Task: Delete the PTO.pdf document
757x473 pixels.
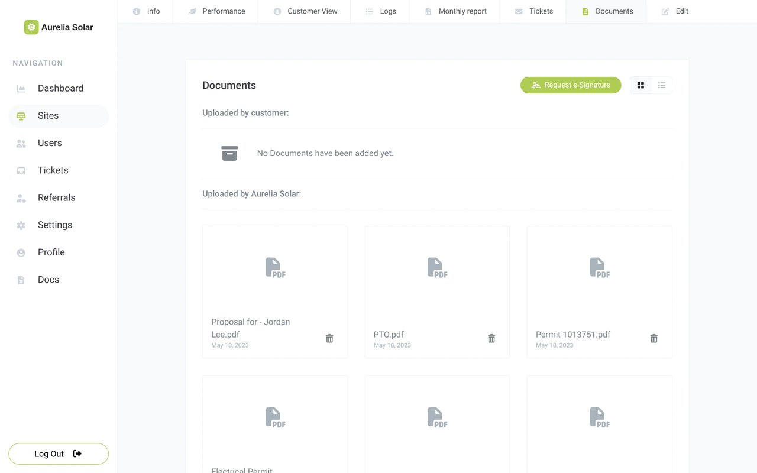Action: 491,338
